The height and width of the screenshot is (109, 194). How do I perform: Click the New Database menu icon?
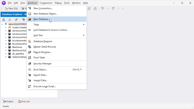pyautogui.click(x=30, y=19)
